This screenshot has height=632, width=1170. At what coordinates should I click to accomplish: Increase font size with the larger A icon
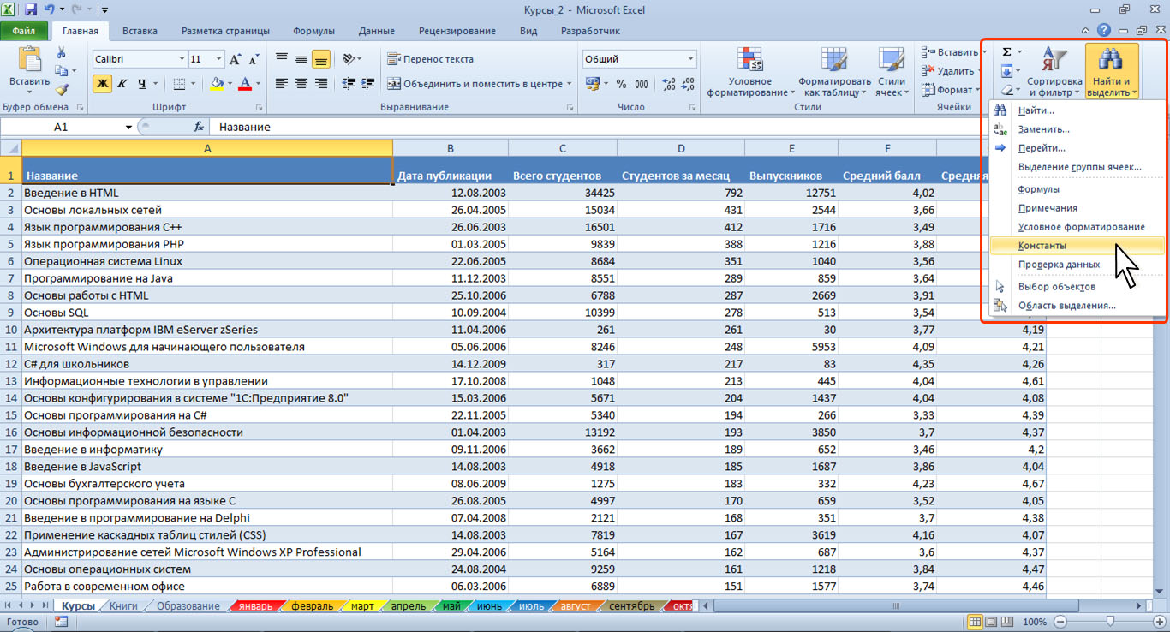pyautogui.click(x=235, y=59)
